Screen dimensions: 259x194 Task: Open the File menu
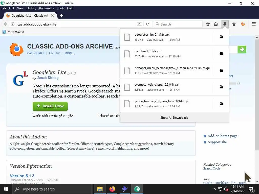click(x=4, y=8)
